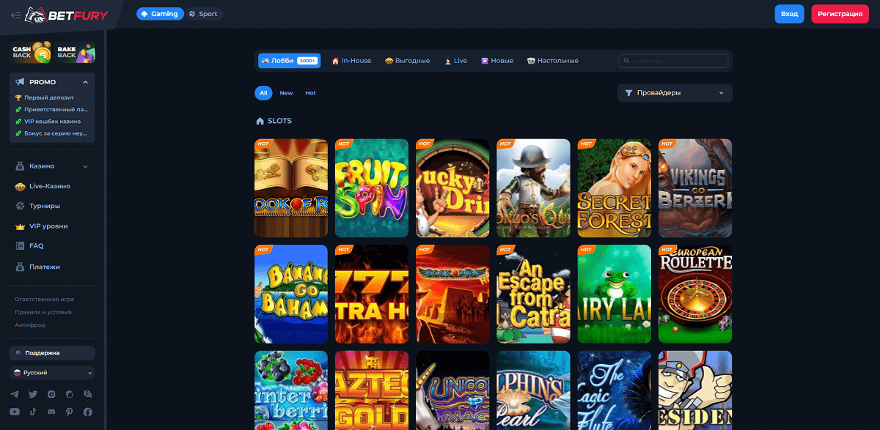Open the Cash Back banner
This screenshot has width=880, height=430.
(x=31, y=53)
